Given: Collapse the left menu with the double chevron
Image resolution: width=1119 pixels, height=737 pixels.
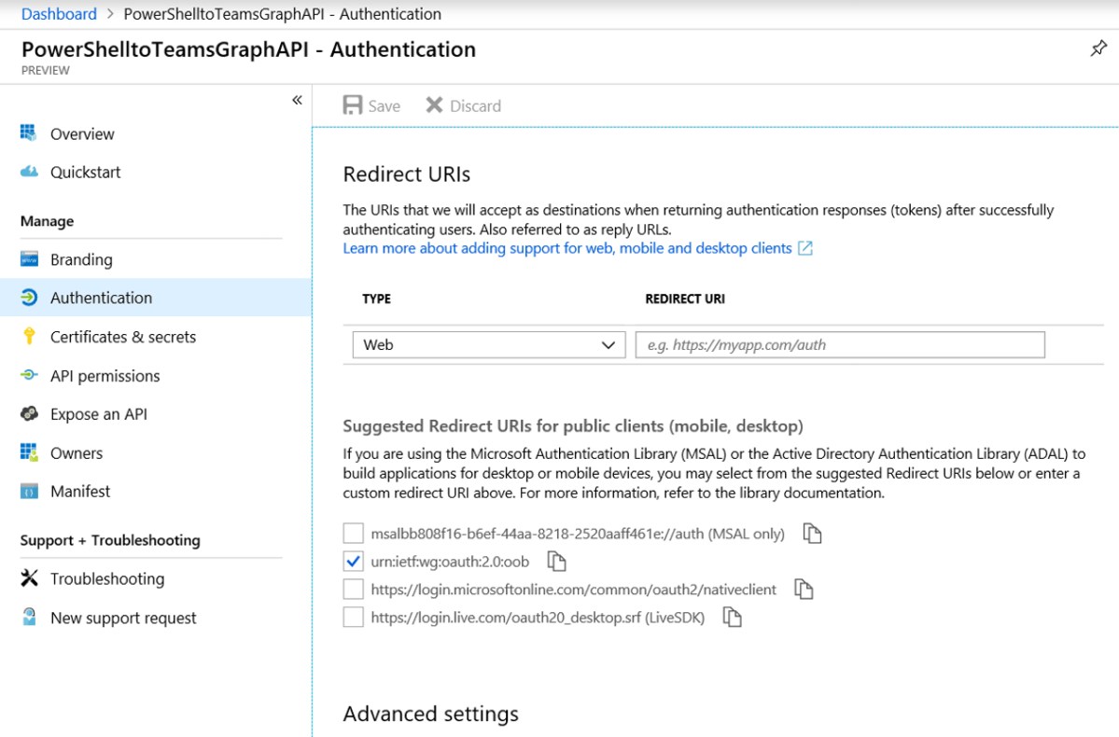Looking at the screenshot, I should (x=297, y=100).
